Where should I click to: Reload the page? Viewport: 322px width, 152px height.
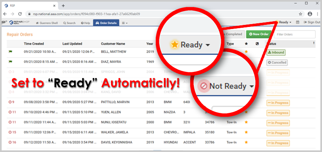click(20, 14)
